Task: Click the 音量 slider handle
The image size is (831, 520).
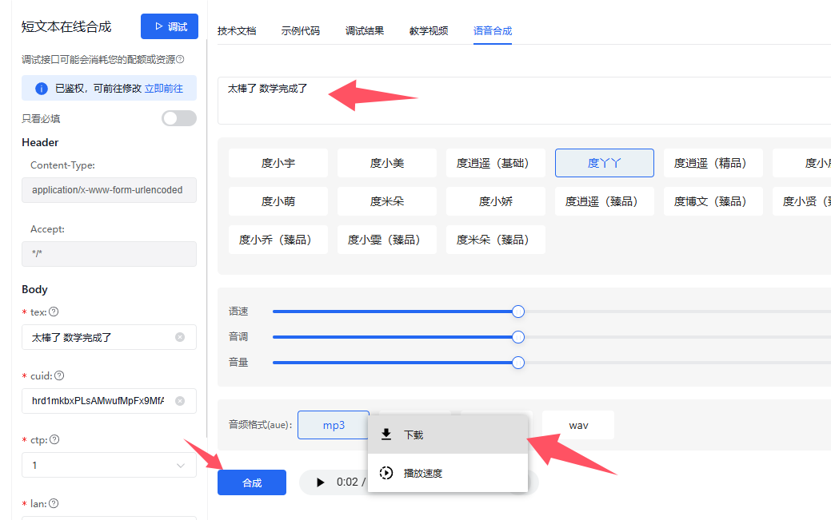Action: pos(518,363)
